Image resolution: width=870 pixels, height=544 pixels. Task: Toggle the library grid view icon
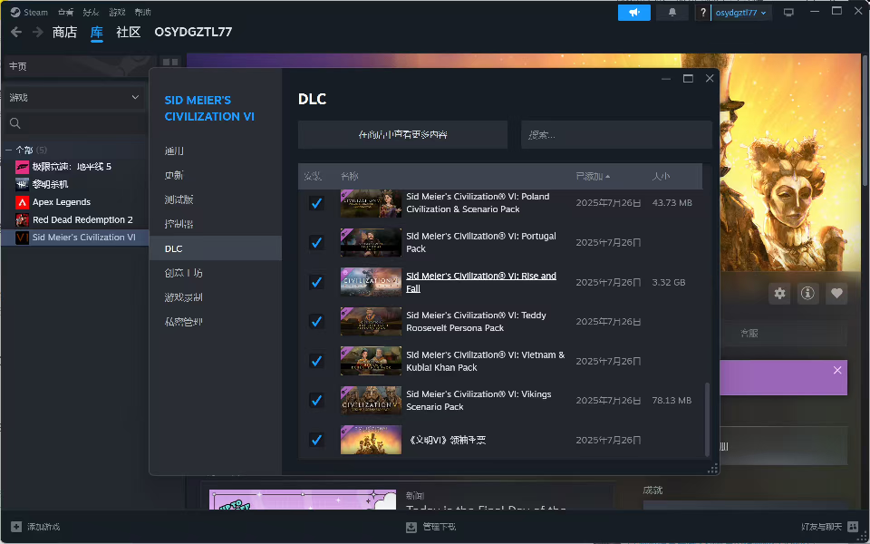170,63
